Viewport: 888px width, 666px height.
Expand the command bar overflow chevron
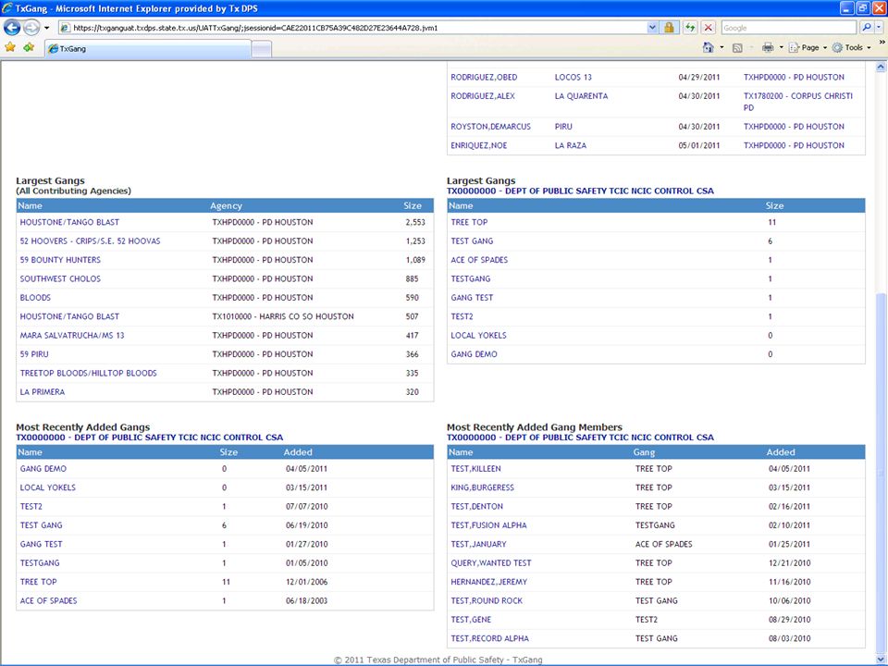882,43
